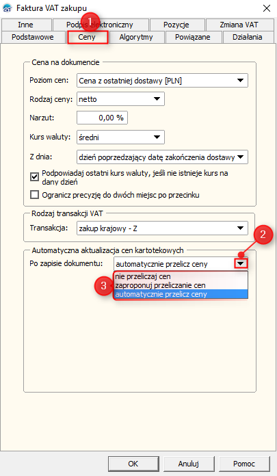277x476 pixels.
Task: Switch to the Pozycje tab
Action: click(x=176, y=25)
